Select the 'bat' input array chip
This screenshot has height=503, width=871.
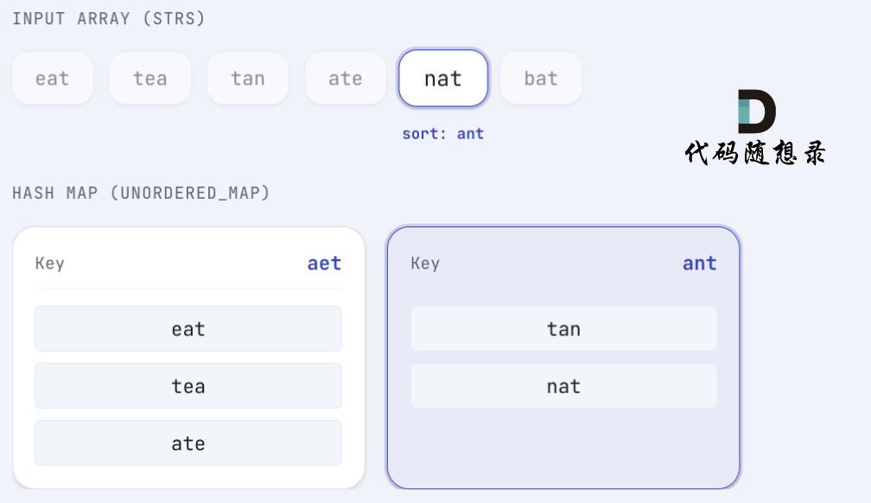[x=541, y=79]
